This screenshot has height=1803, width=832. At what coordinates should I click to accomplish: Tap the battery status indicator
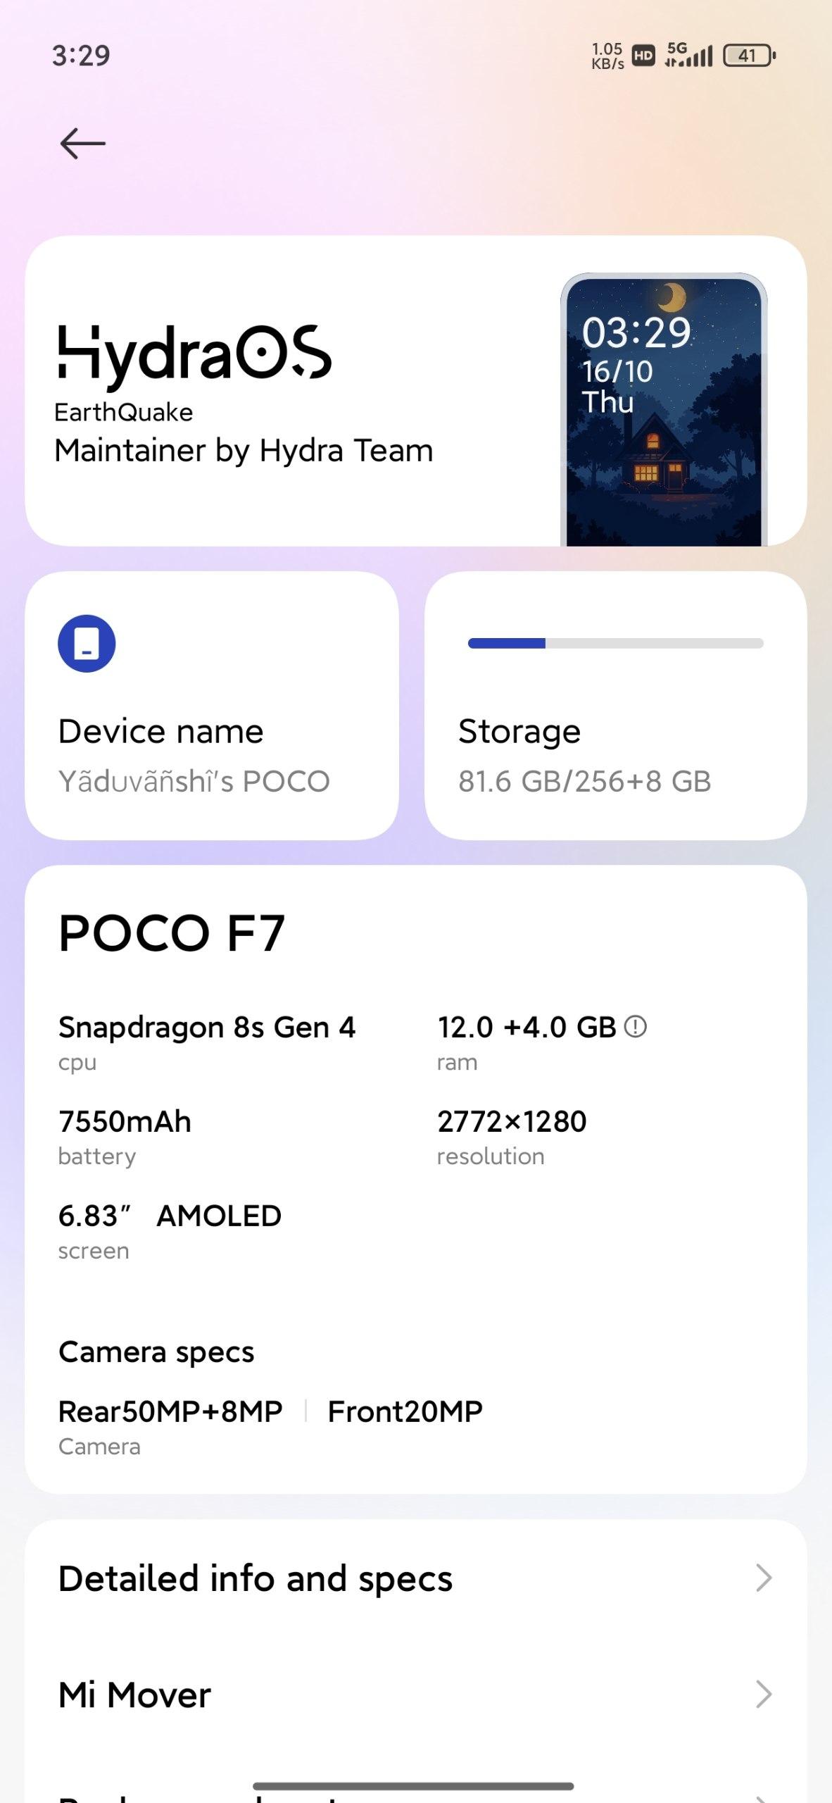point(749,56)
